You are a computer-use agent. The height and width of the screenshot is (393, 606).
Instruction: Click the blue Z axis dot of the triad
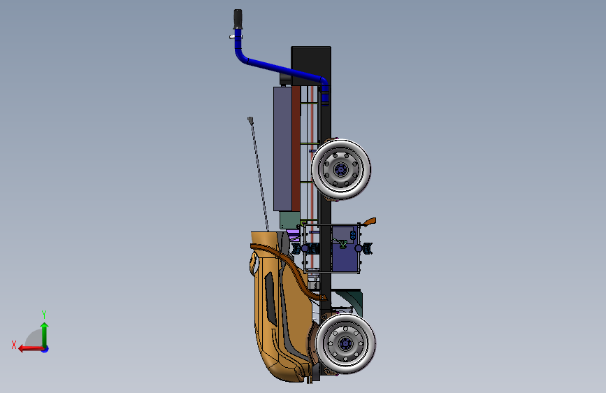[45, 349]
